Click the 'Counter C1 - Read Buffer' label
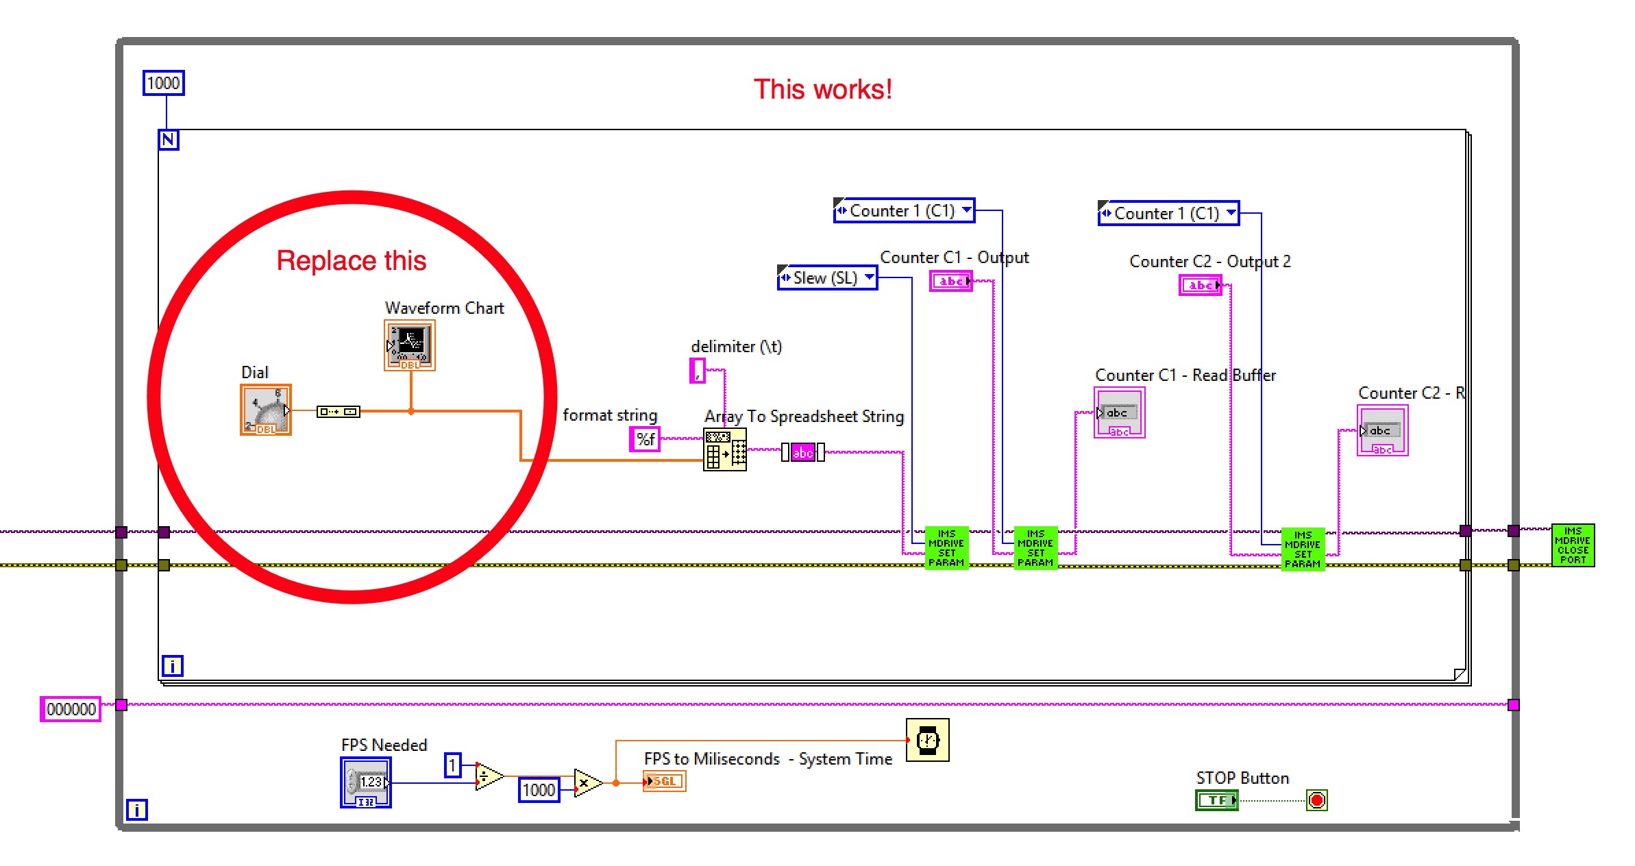The image size is (1635, 866). click(x=1185, y=375)
